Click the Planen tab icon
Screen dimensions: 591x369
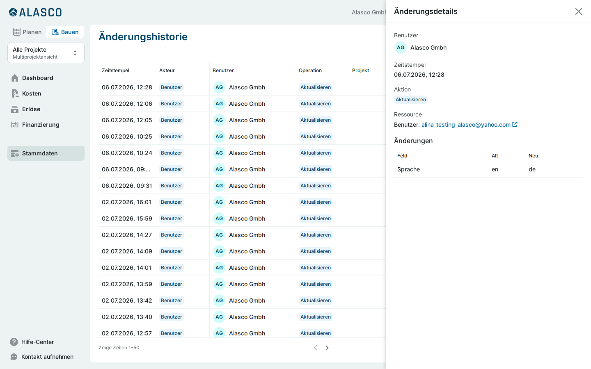17,32
